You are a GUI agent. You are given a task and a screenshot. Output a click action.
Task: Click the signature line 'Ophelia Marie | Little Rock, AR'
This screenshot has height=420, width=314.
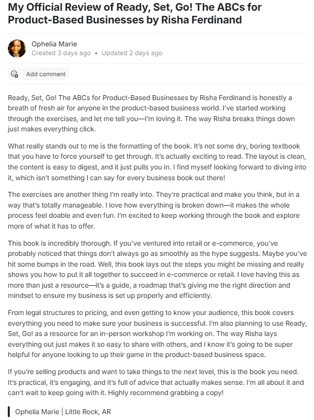click(x=63, y=412)
